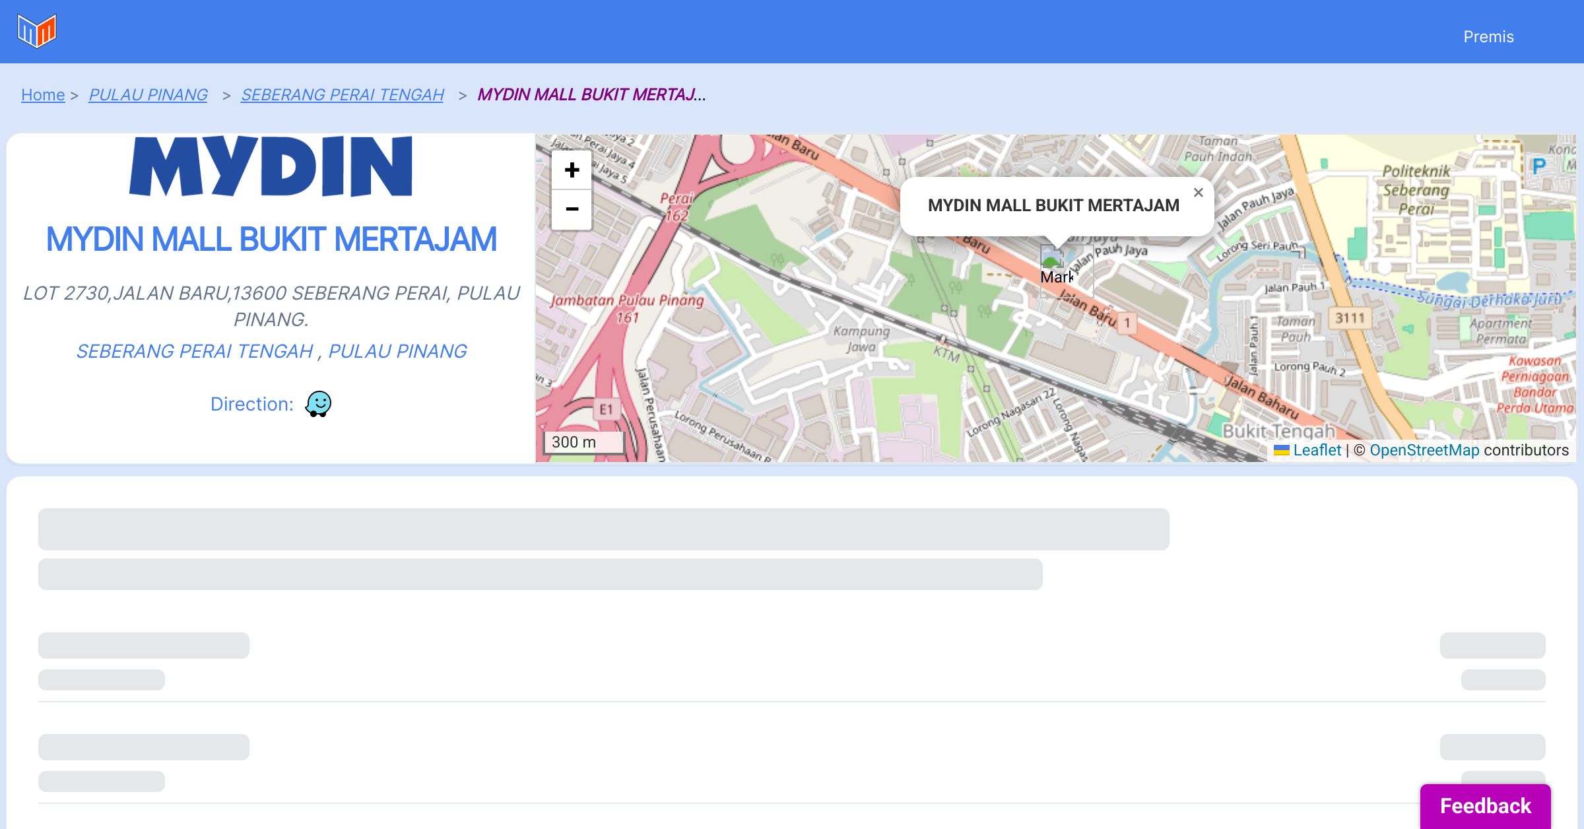Screen dimensions: 1584x829
Task: Zoom in on the map
Action: (x=572, y=170)
